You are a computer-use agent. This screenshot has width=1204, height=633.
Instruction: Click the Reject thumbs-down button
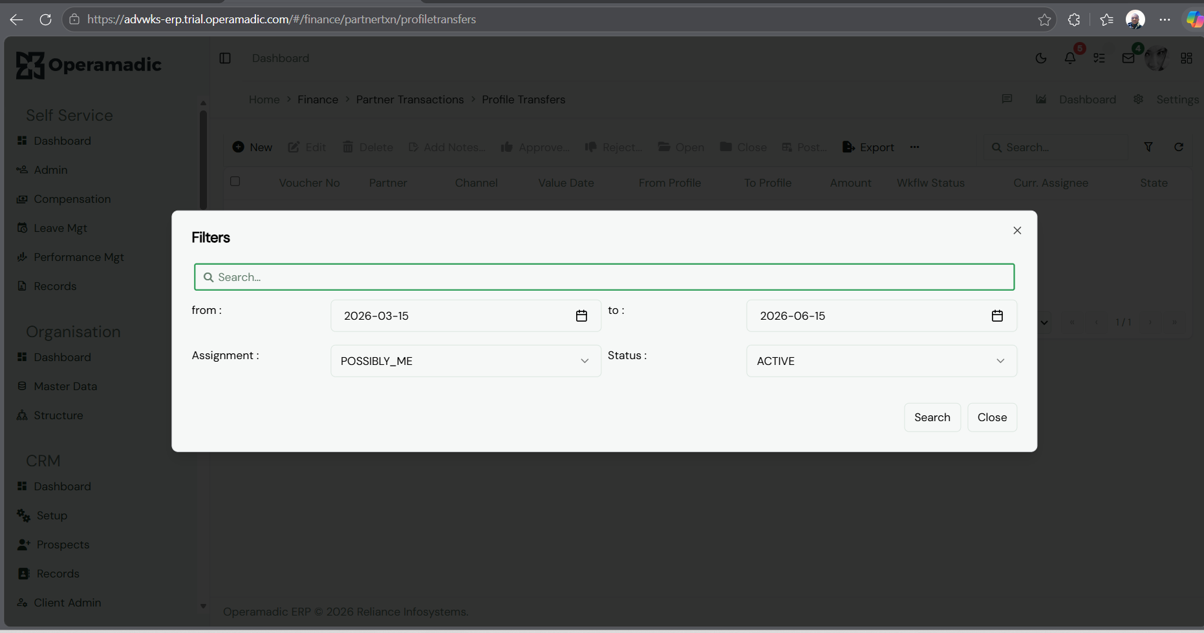point(613,147)
